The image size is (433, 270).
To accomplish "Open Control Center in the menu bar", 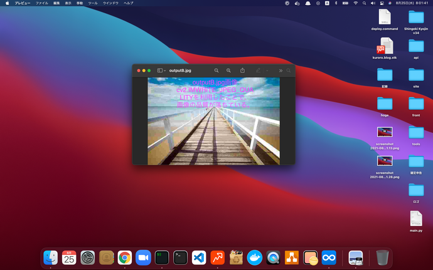I will click(382, 3).
